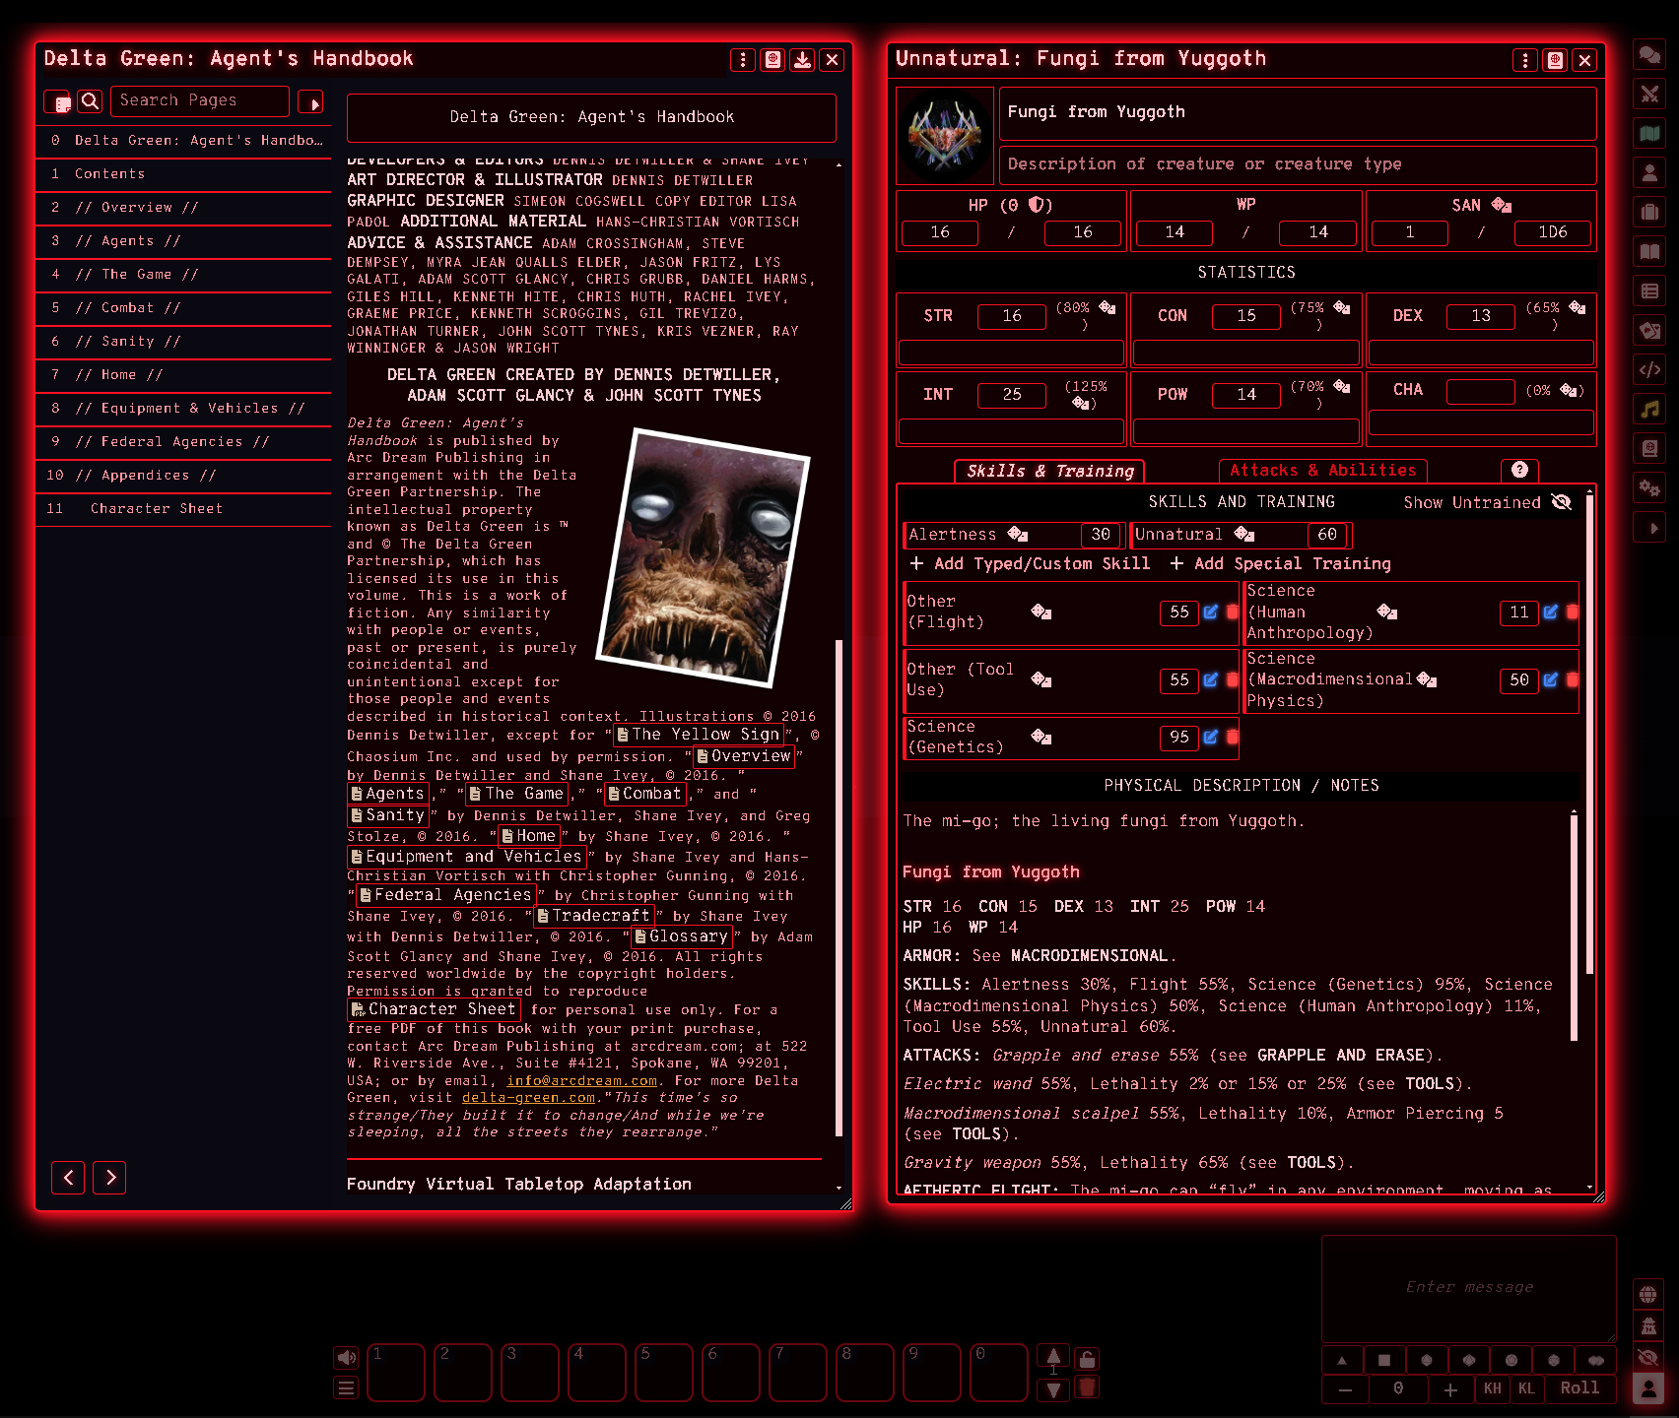Collapse the right sidebar with arrow
Screen dimensions: 1679x1418
point(1649,528)
